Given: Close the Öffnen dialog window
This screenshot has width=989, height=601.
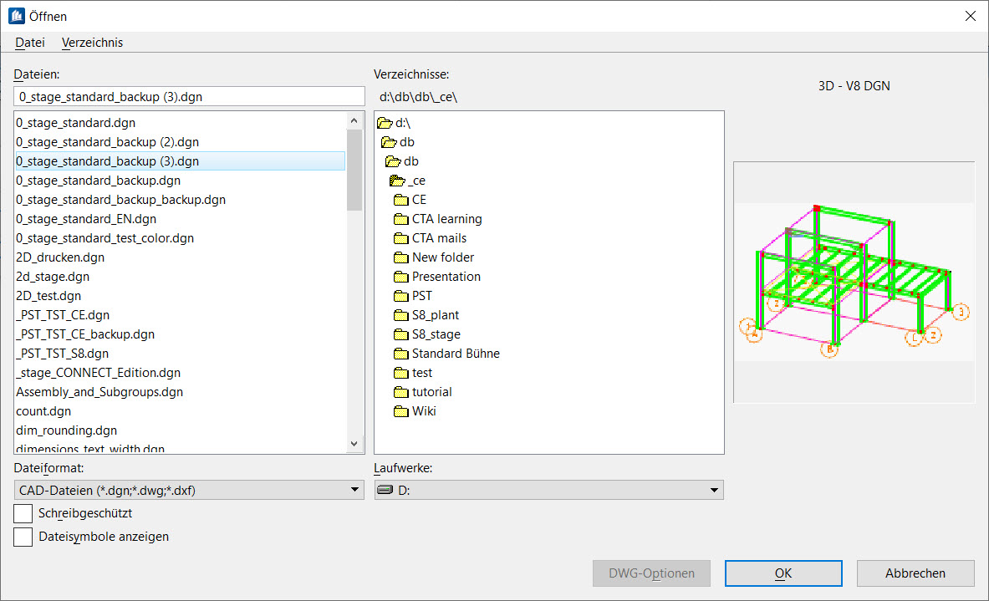Looking at the screenshot, I should [970, 16].
